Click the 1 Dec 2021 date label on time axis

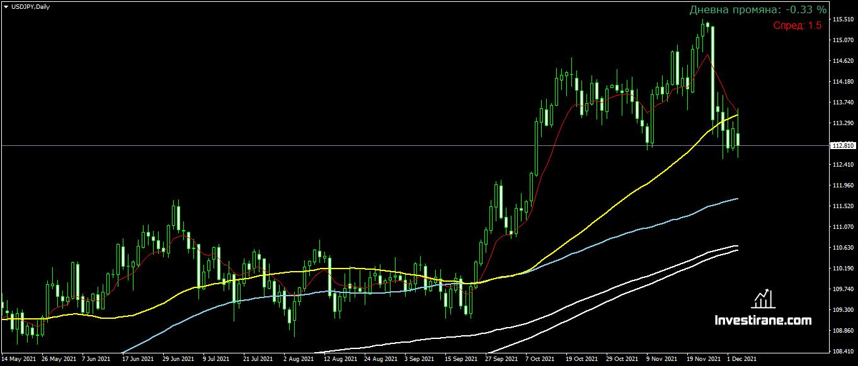pyautogui.click(x=741, y=357)
